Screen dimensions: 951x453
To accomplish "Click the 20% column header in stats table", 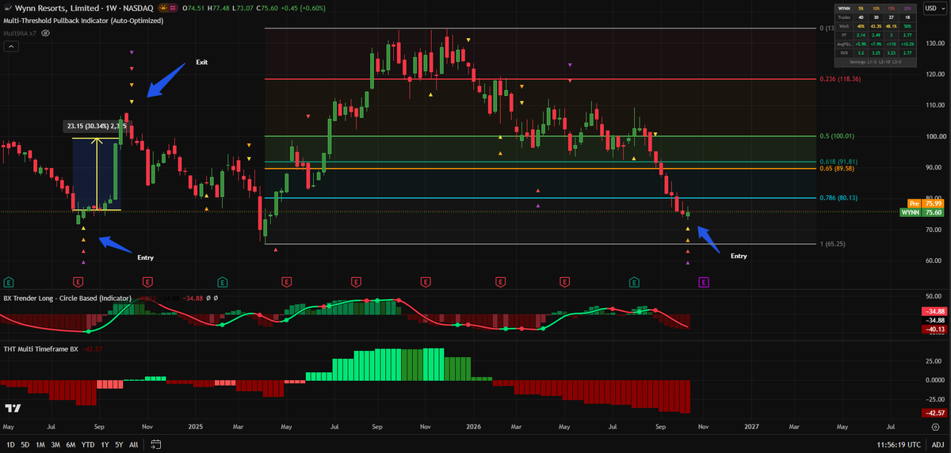I will 907,10.
